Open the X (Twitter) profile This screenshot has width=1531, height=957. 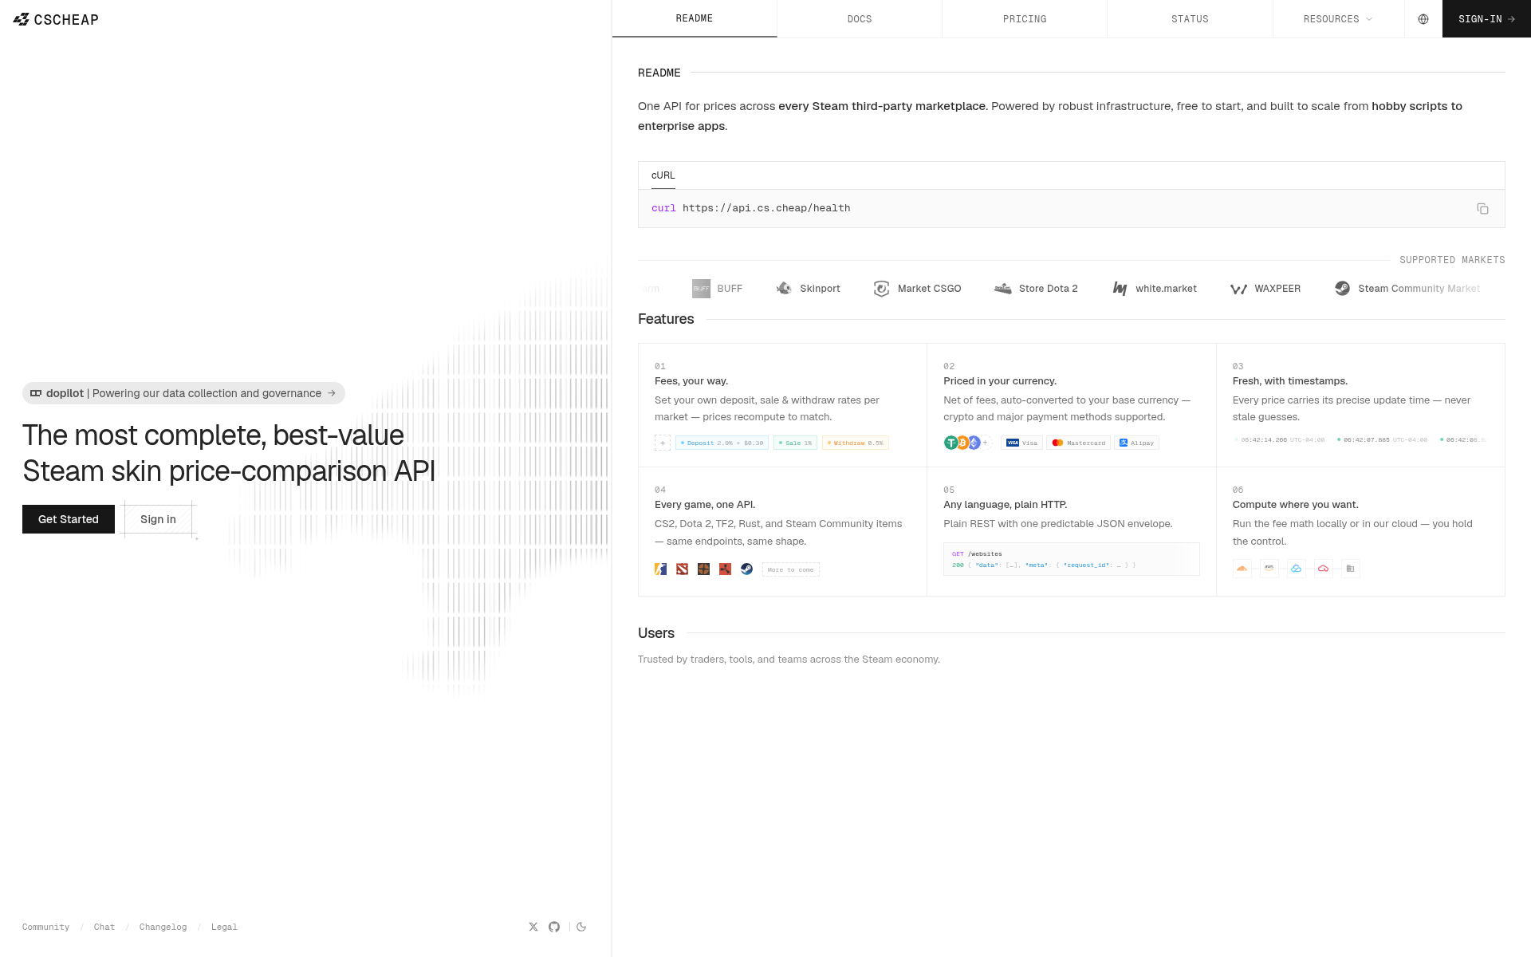tap(533, 927)
